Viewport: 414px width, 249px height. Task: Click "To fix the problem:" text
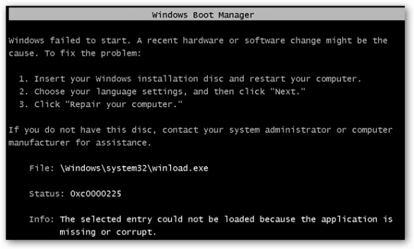click(93, 53)
